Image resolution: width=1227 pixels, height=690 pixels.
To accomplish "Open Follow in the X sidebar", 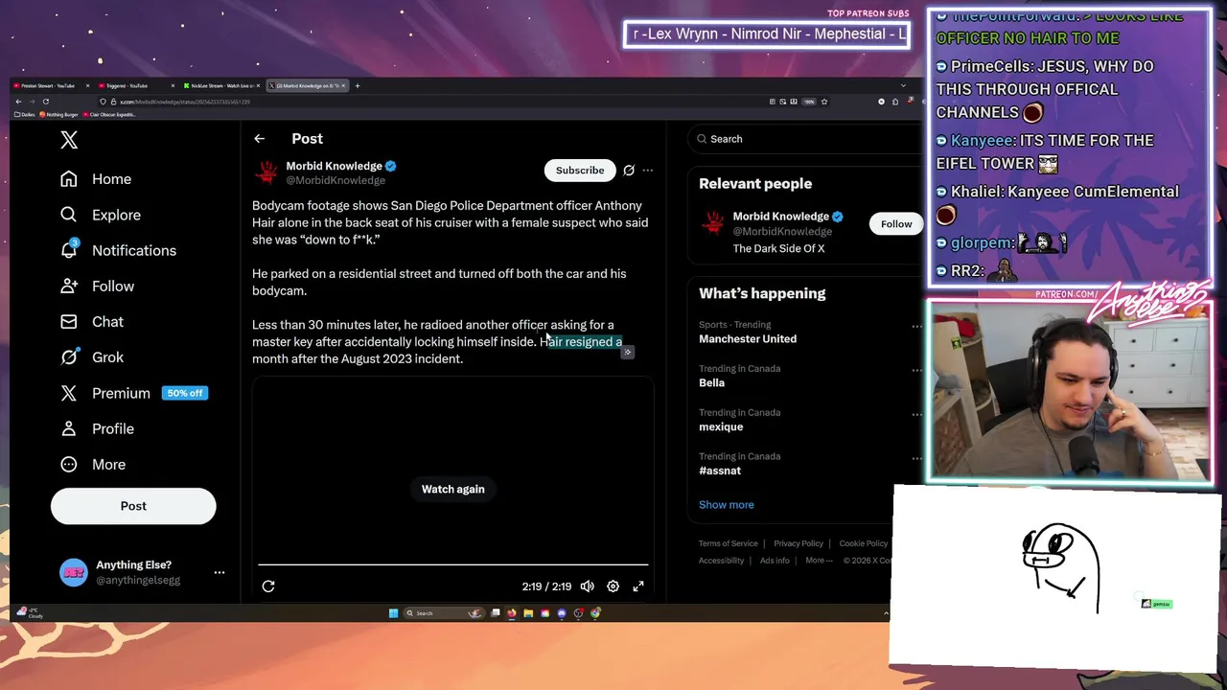I will tap(97, 286).
